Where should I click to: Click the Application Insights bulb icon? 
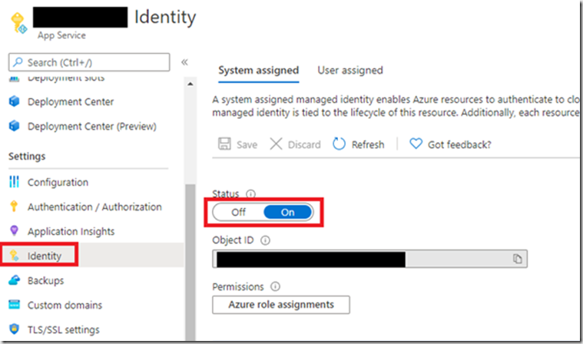point(14,230)
